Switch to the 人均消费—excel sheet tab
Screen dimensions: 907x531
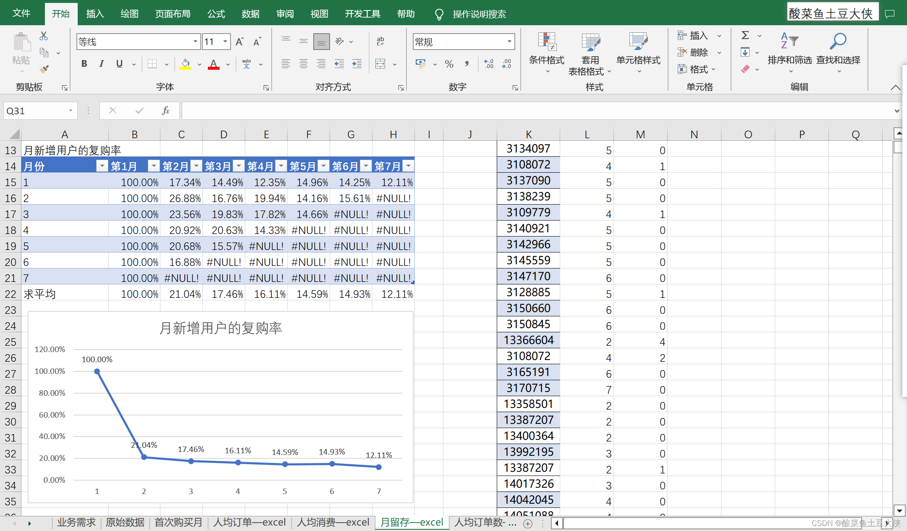tap(333, 522)
